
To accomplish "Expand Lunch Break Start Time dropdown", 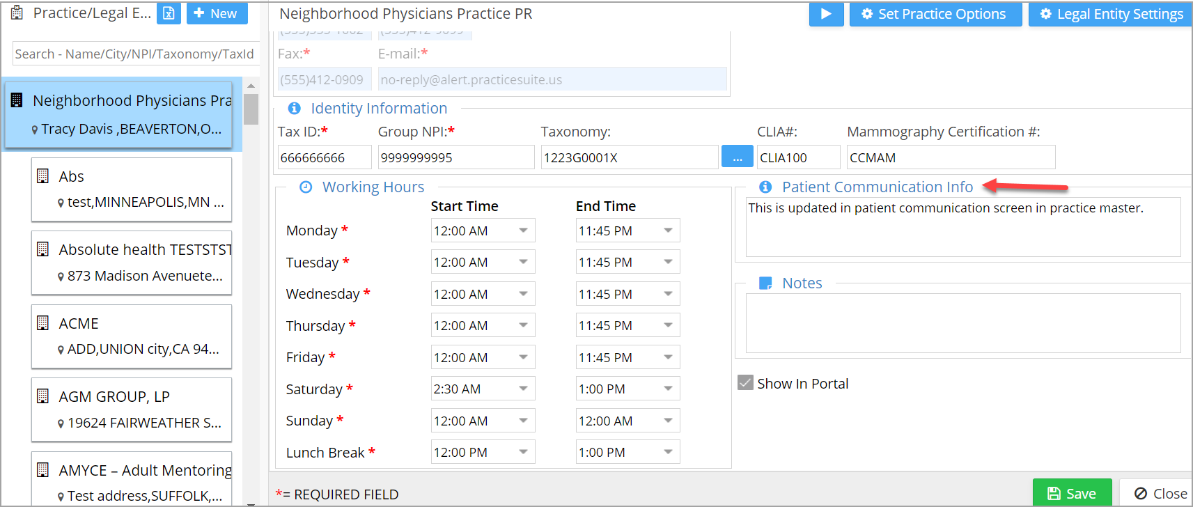I will [523, 452].
